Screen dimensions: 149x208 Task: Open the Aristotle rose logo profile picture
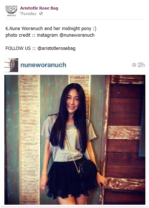pyautogui.click(x=11, y=11)
